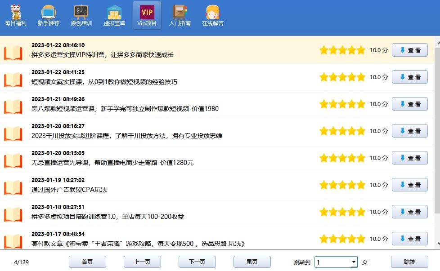Image resolution: width=440 pixels, height=271 pixels.
Task: Click timestamp 2023-01-18 08:27:51
Action: pos(58,207)
